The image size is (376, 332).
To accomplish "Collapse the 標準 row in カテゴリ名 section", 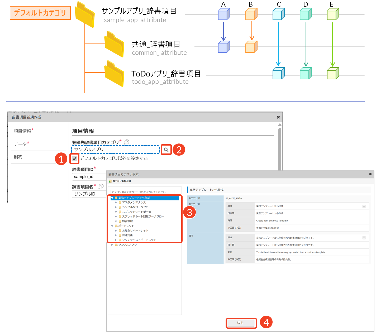I will click(364, 206).
